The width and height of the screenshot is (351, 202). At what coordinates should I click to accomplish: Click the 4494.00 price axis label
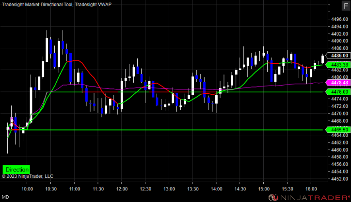click(339, 27)
